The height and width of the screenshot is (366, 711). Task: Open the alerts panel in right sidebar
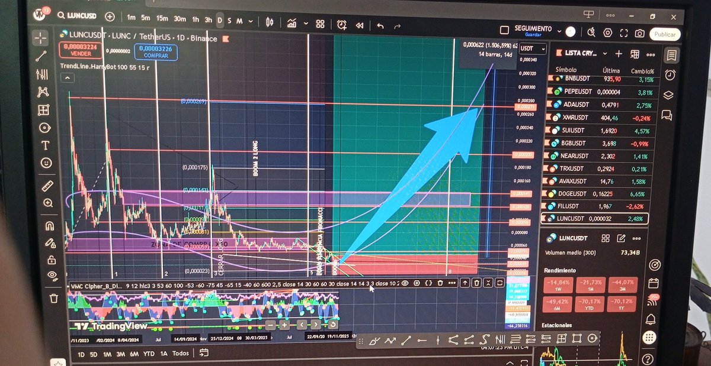tap(670, 75)
